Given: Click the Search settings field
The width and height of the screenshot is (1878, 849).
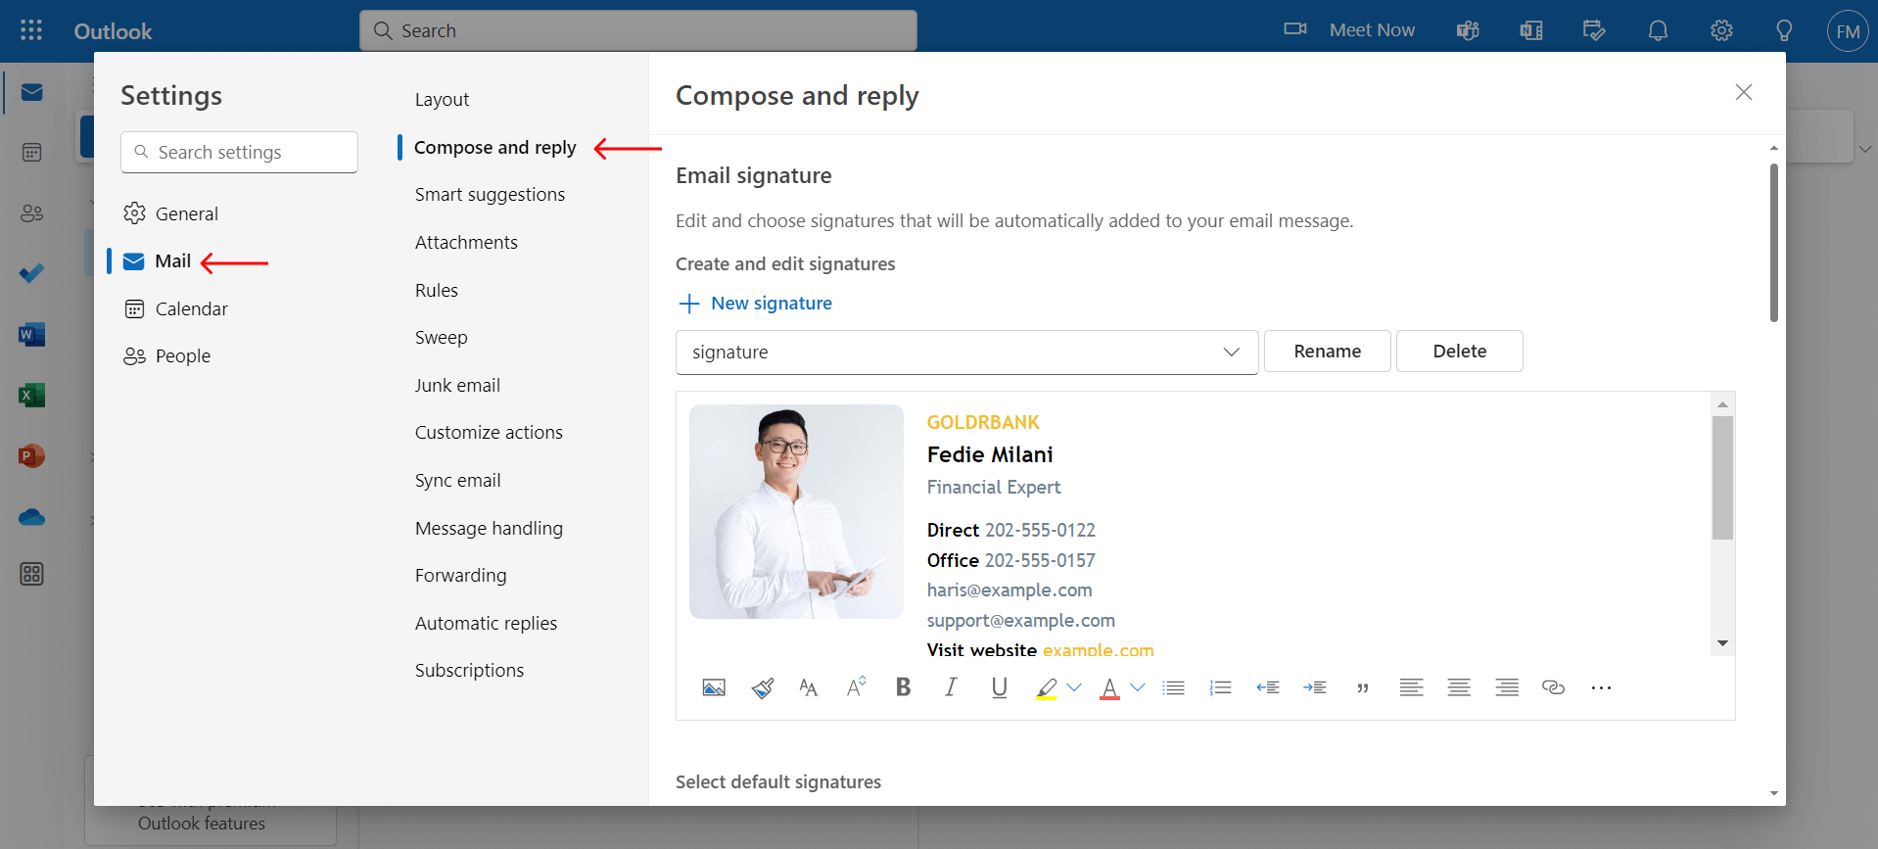Looking at the screenshot, I should [239, 152].
